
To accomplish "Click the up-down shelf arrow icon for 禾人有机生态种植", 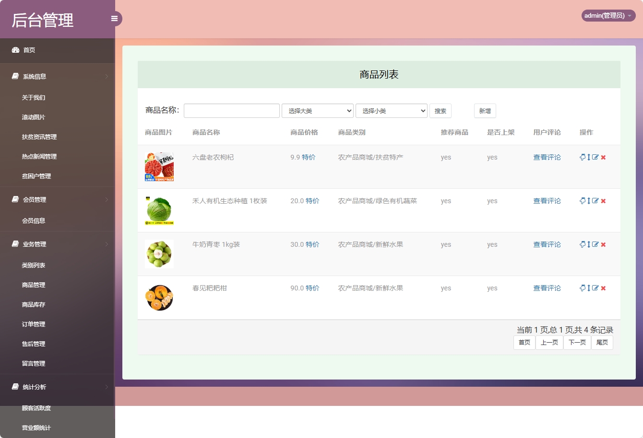I will click(x=589, y=201).
